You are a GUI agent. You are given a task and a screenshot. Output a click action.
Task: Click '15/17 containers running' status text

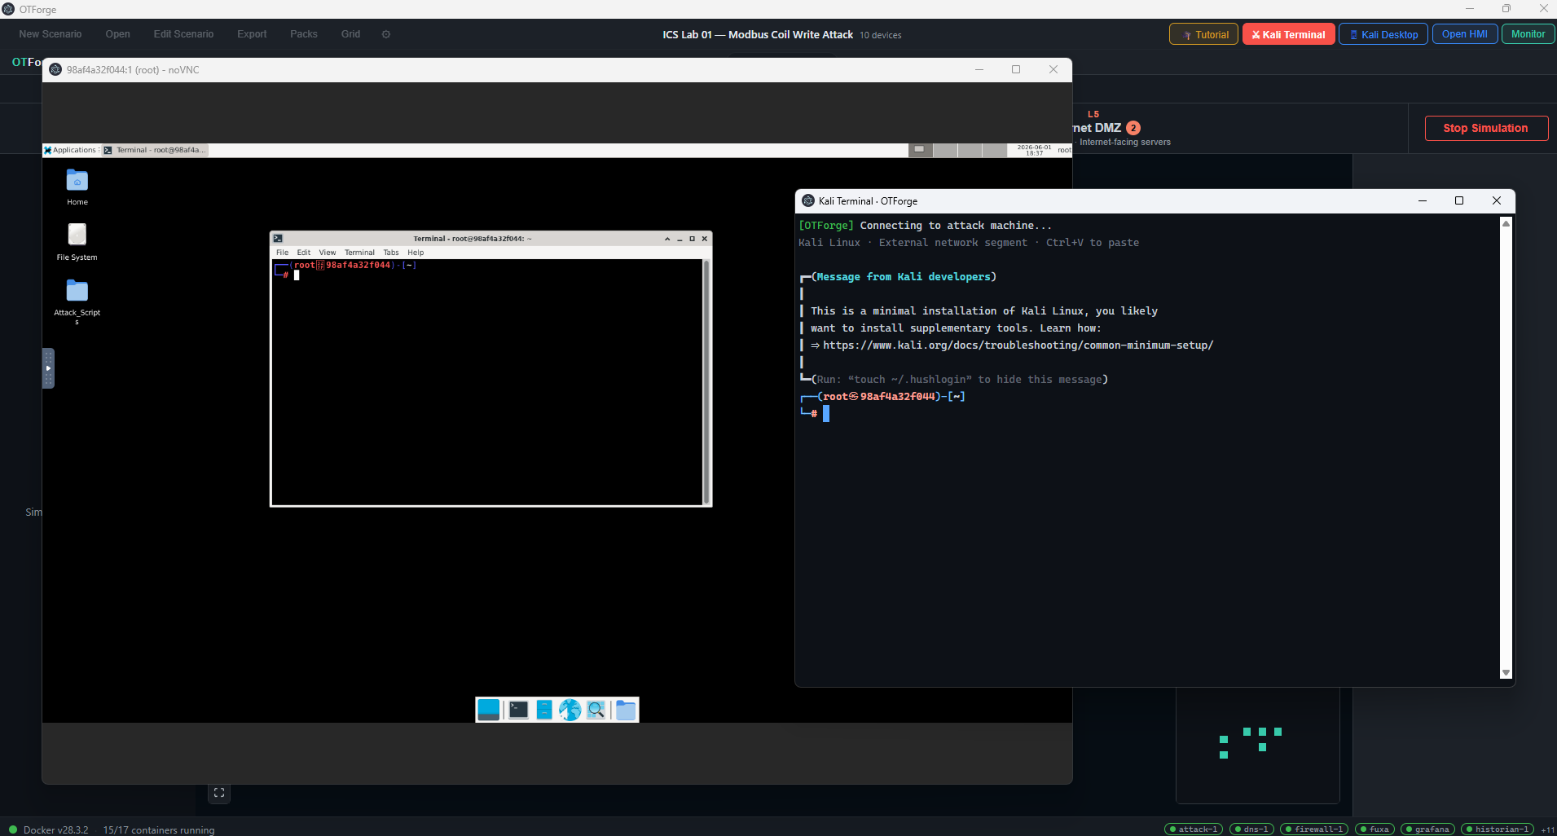pos(159,830)
